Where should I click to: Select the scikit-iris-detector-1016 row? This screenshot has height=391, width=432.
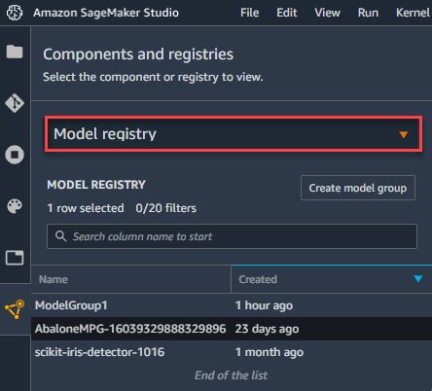(232, 352)
